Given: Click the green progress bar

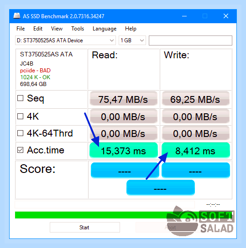Looking at the screenshot, I should [x=124, y=215].
